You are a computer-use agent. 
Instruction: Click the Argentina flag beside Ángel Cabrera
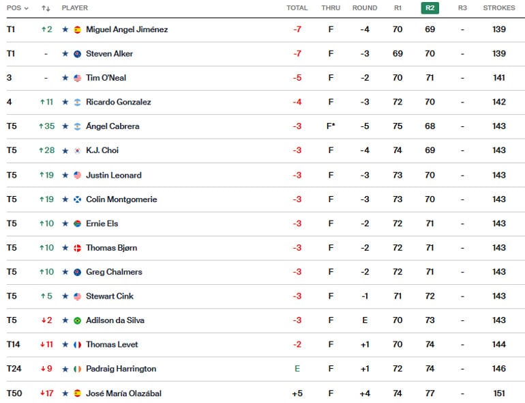point(77,126)
